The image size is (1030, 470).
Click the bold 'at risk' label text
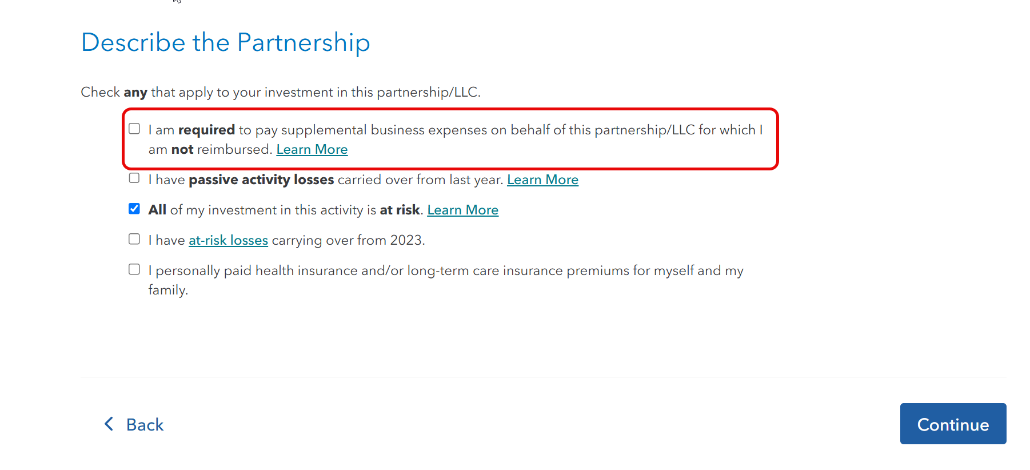[400, 210]
